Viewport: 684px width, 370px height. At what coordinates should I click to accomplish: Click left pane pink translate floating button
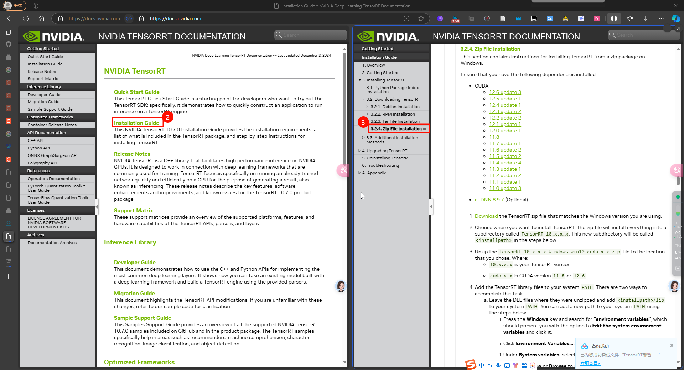[x=343, y=170]
